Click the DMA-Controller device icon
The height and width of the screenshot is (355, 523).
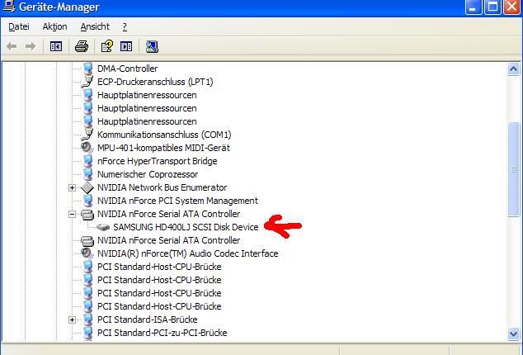tap(87, 69)
